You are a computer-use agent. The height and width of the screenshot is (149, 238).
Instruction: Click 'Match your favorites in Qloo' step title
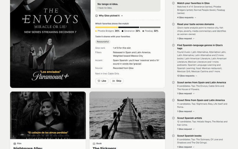point(193,3)
